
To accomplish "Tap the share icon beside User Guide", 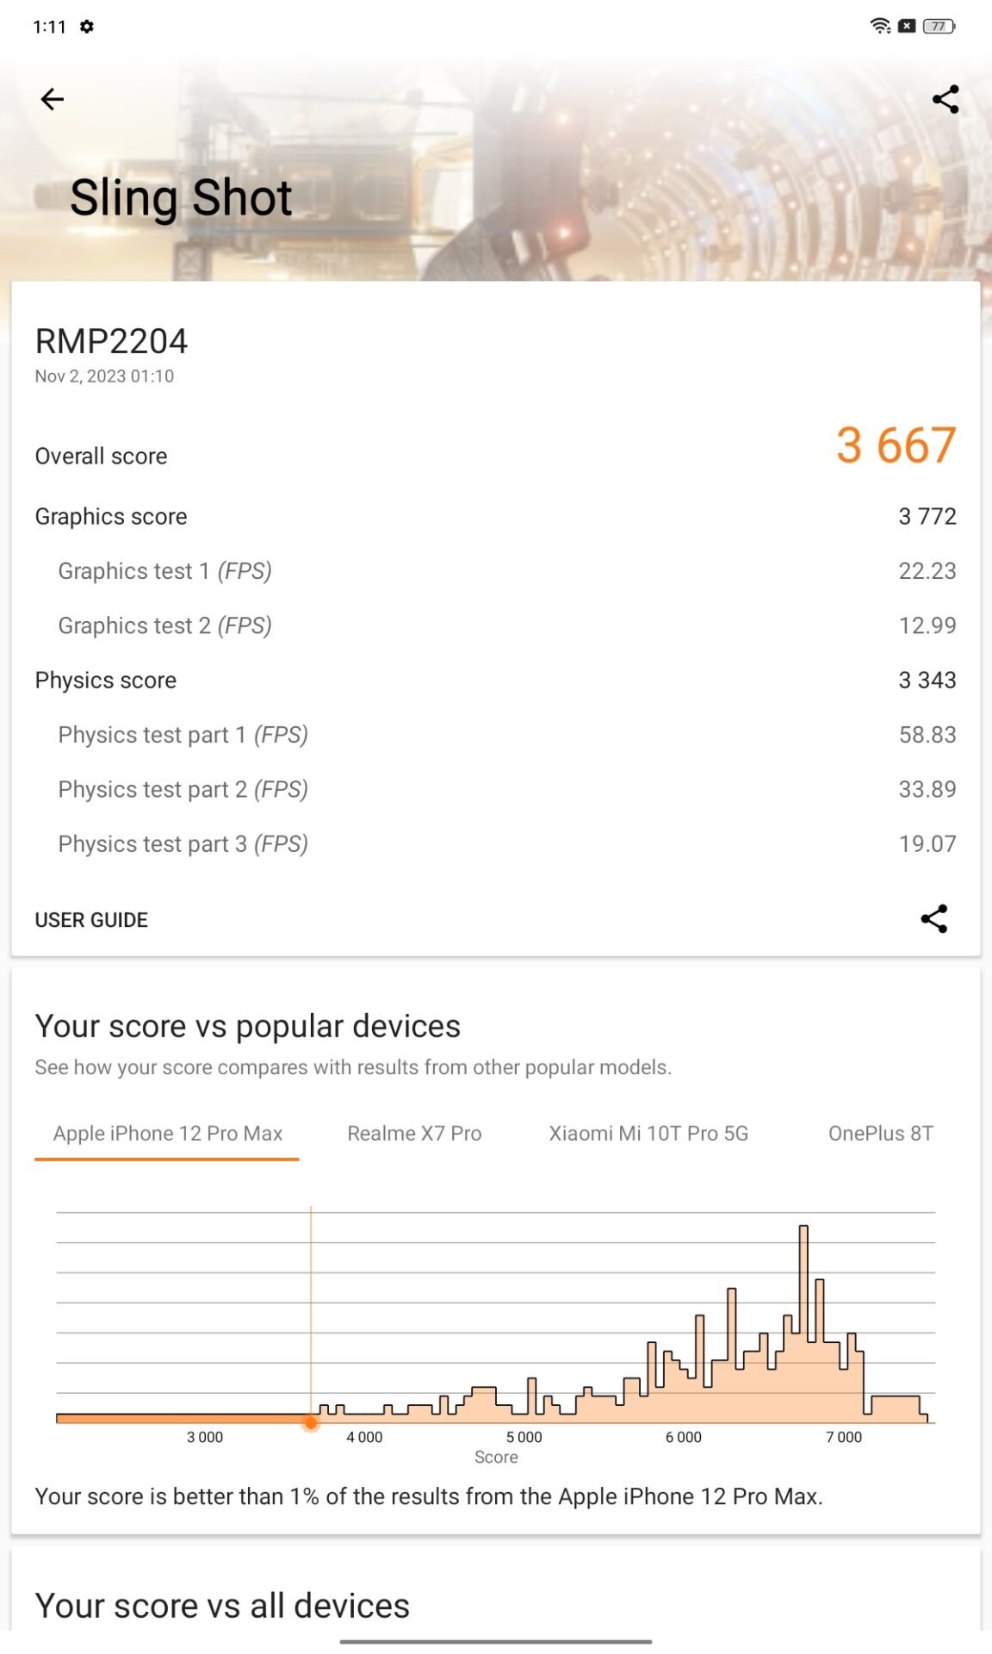I will [933, 918].
